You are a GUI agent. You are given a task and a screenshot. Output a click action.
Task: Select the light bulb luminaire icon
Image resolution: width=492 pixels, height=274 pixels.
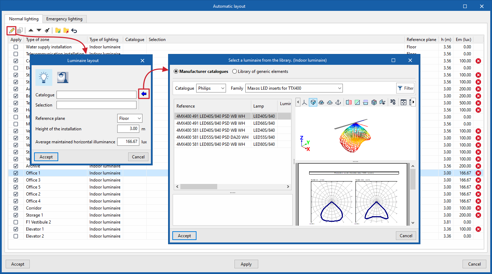[x=44, y=77]
